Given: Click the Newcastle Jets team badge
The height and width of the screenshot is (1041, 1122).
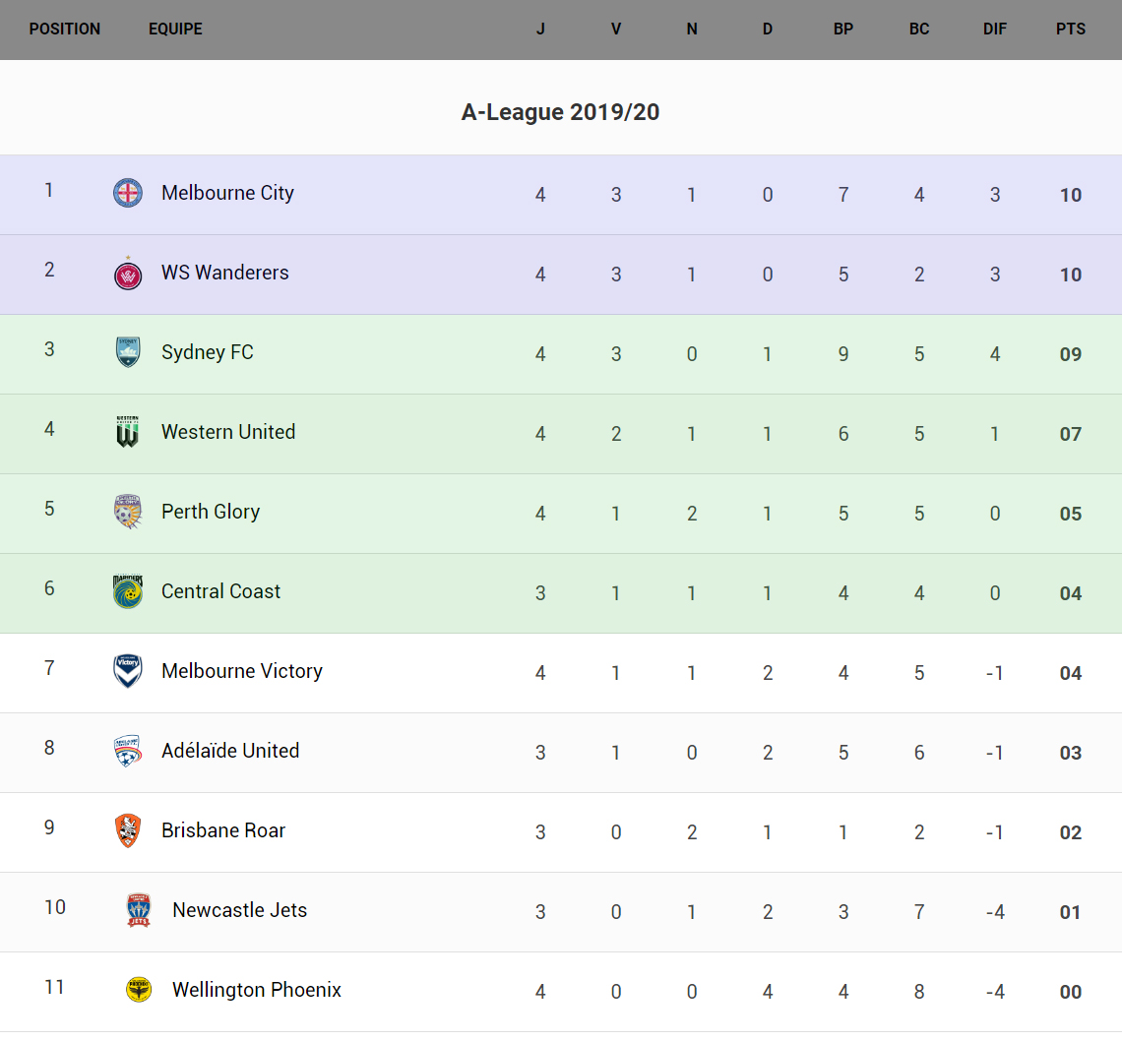Looking at the screenshot, I should [139, 910].
